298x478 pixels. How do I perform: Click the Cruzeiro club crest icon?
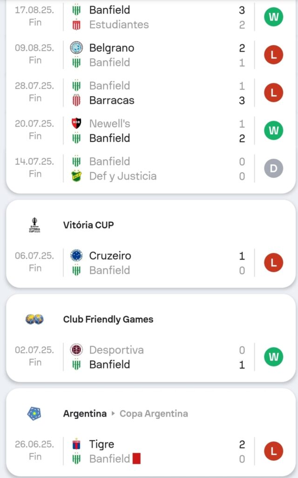(76, 256)
